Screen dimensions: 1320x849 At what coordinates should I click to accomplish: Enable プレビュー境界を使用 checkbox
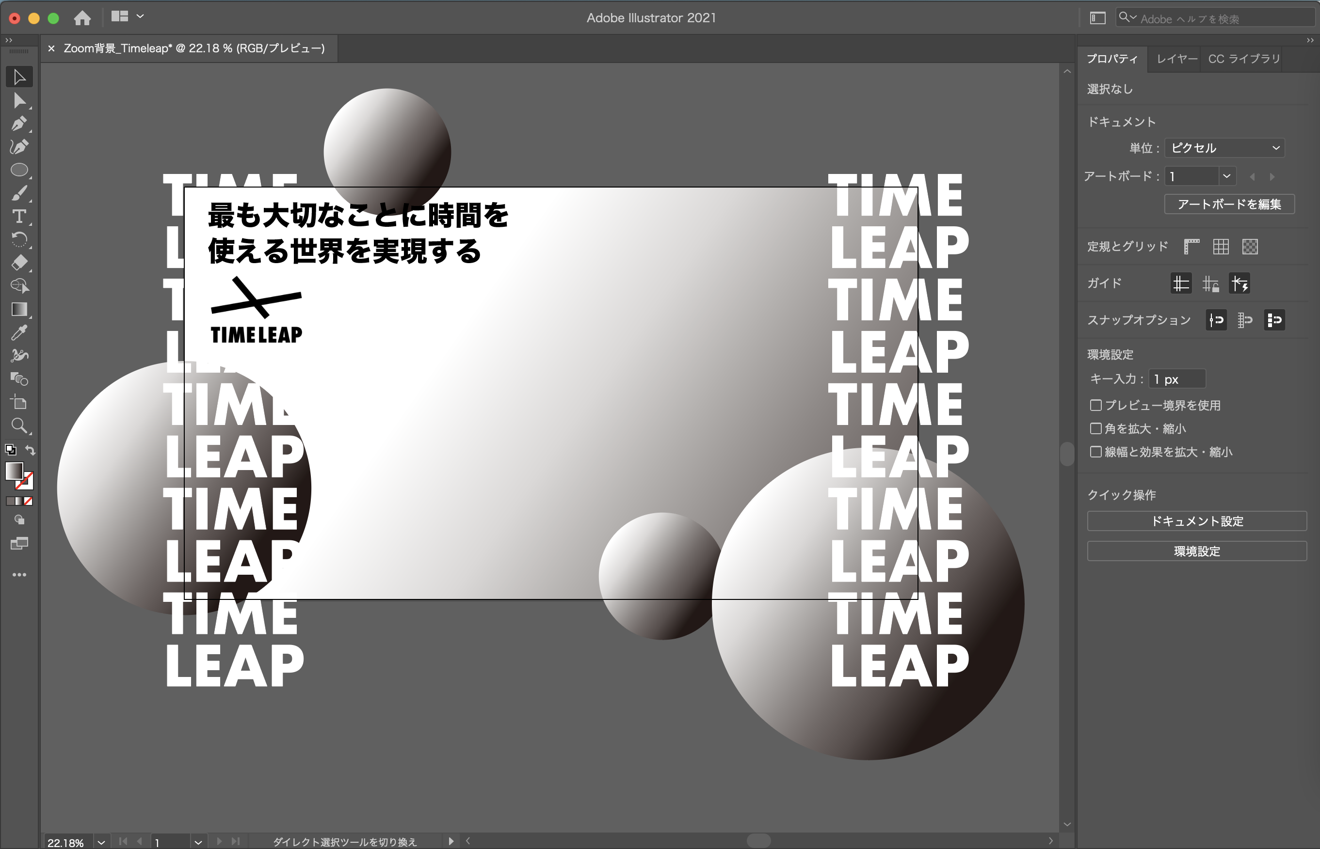click(1095, 405)
